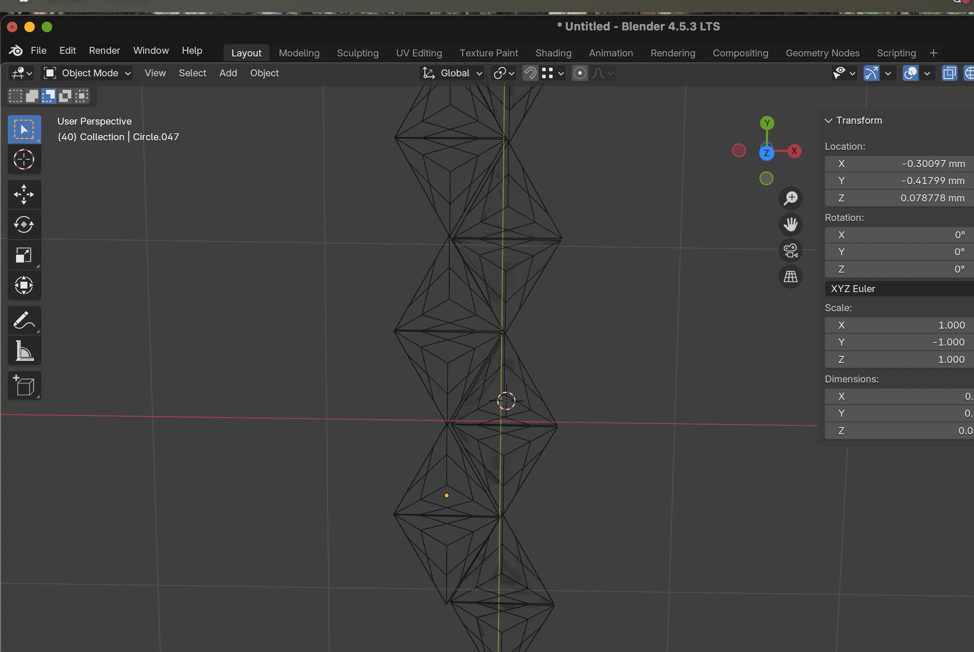Open the Render menu
The width and height of the screenshot is (974, 652).
tap(104, 50)
